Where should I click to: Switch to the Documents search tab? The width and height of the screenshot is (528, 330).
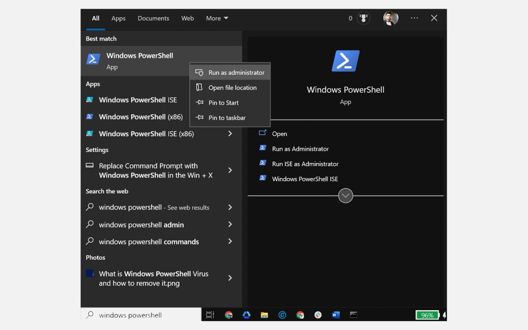[x=153, y=18]
